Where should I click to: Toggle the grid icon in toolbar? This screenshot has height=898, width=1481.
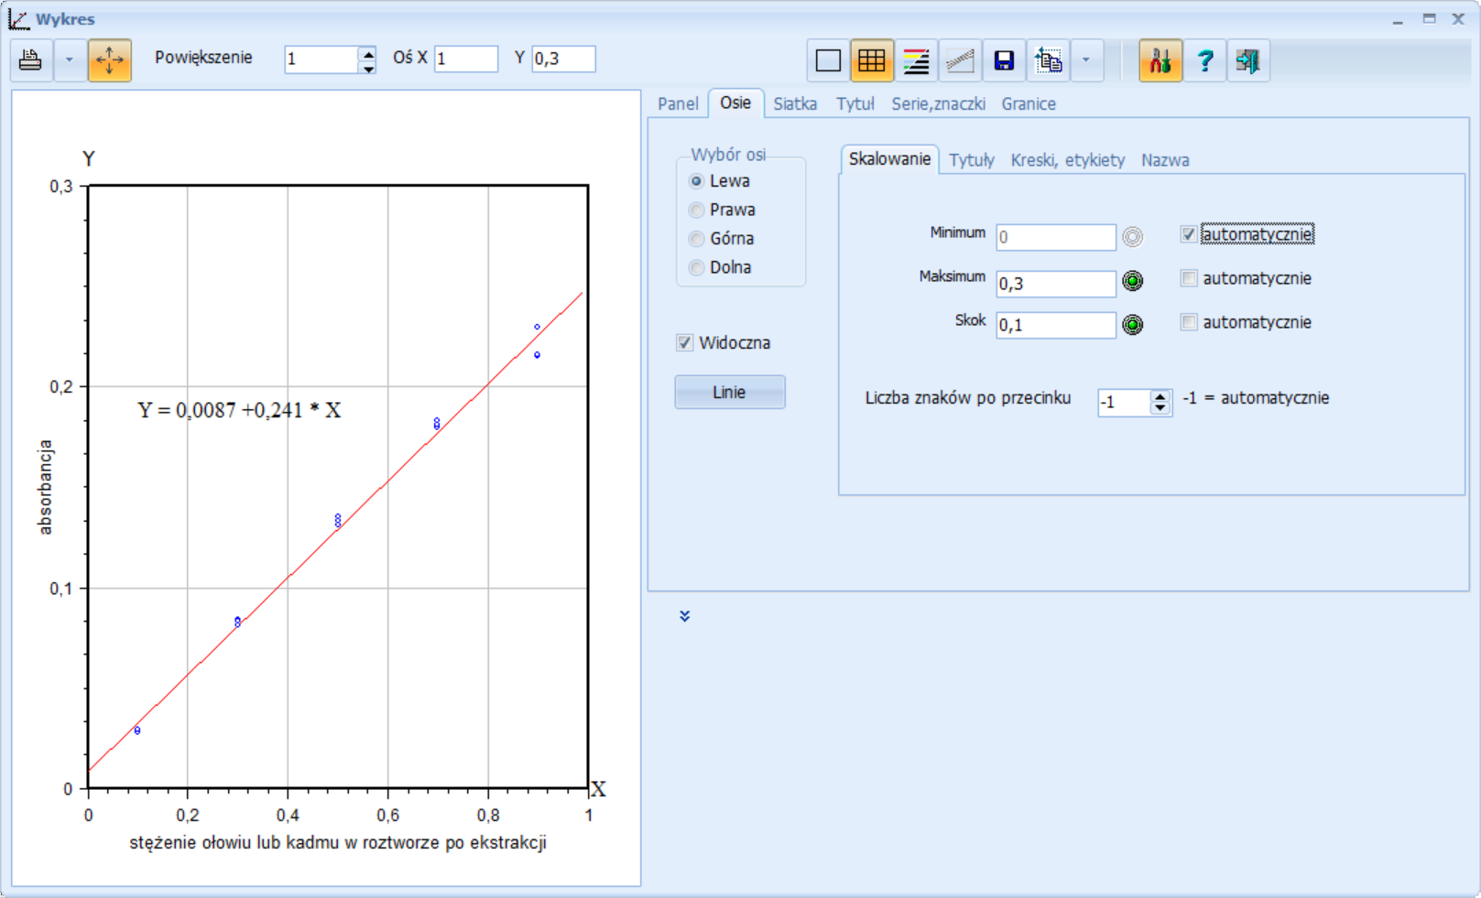click(x=871, y=61)
